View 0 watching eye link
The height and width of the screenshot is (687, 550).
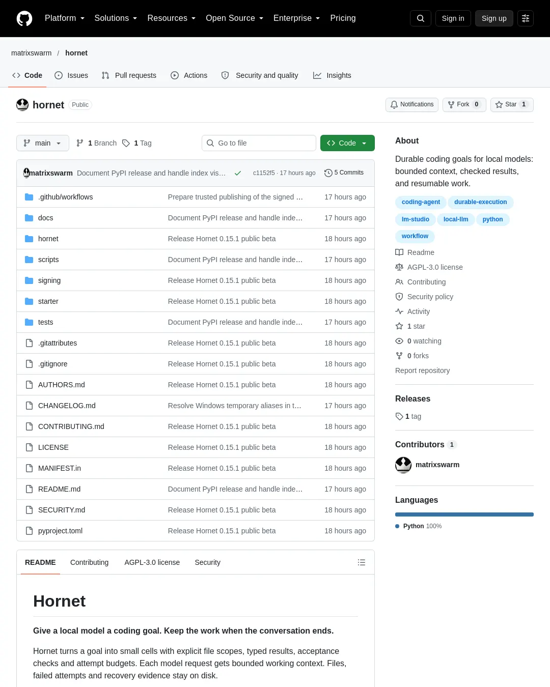(x=418, y=341)
